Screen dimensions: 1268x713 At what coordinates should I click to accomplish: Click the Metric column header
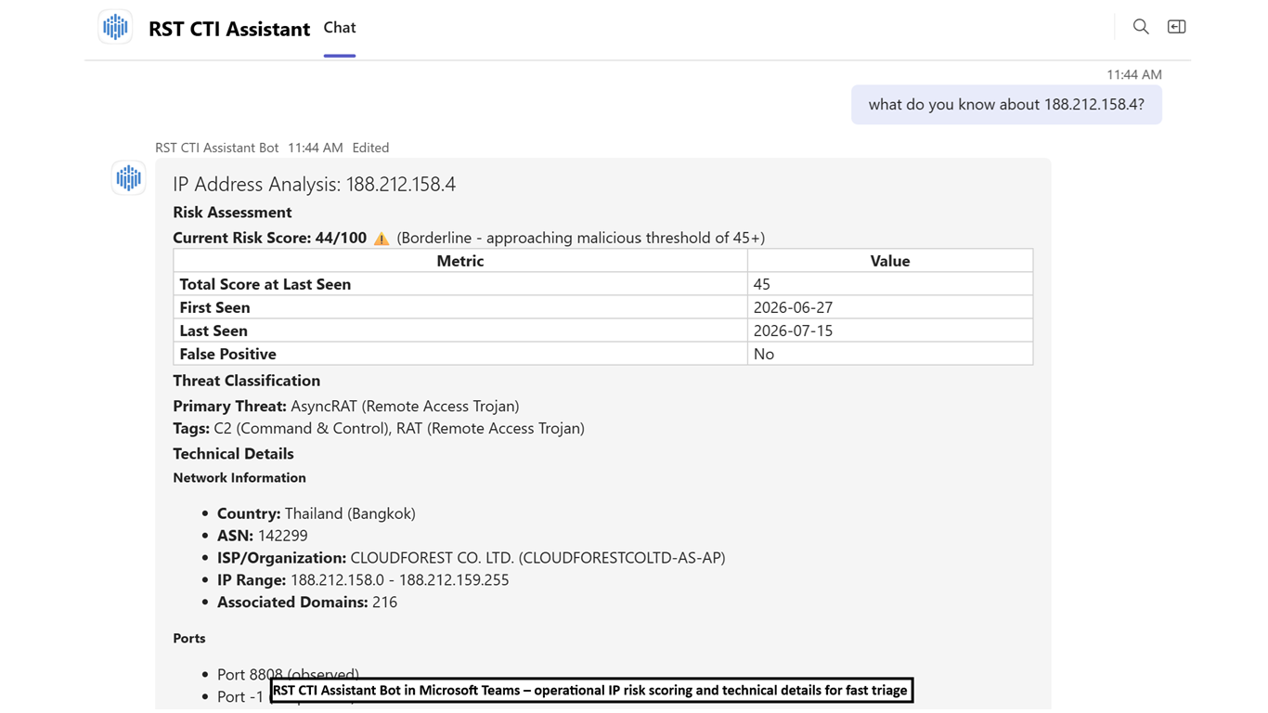point(460,261)
